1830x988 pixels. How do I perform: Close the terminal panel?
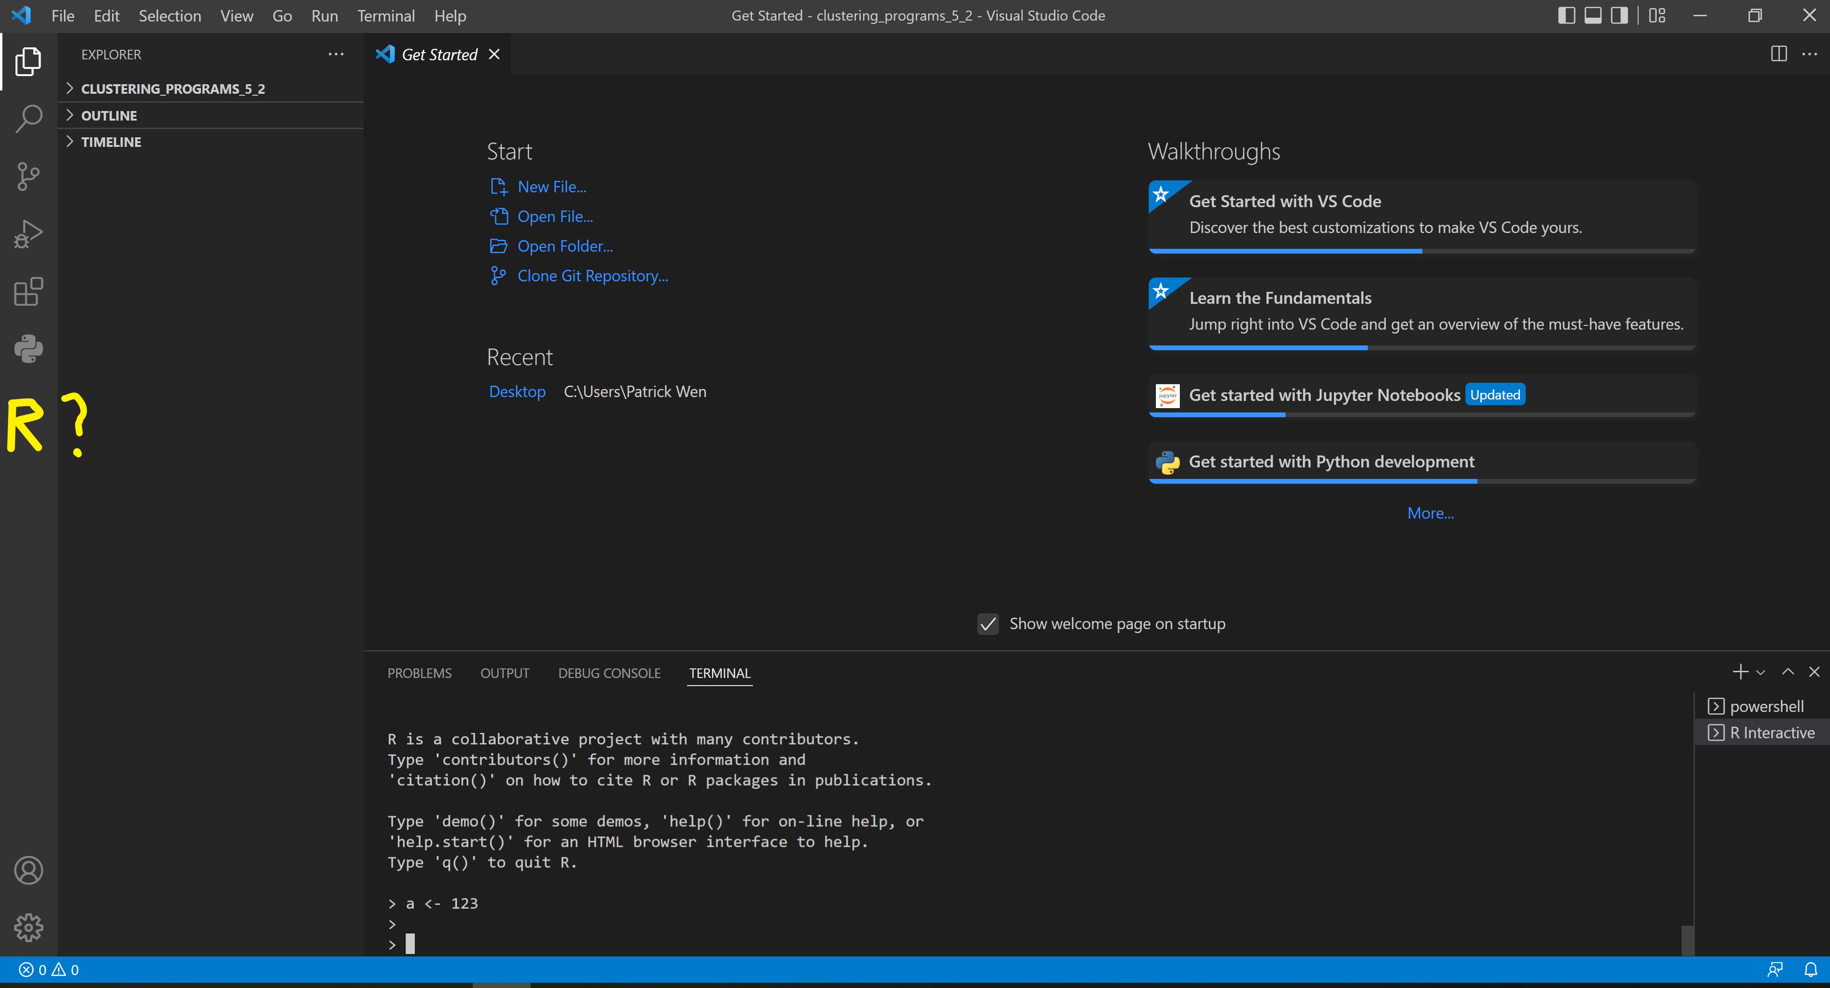(1814, 672)
